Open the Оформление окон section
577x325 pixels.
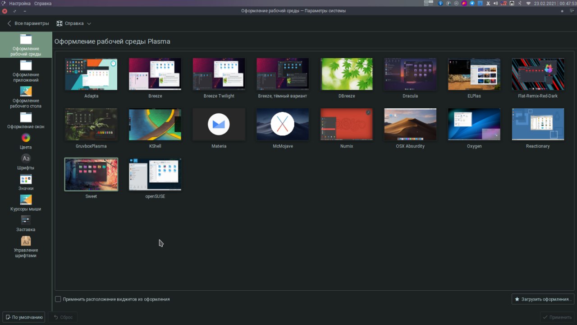click(26, 121)
